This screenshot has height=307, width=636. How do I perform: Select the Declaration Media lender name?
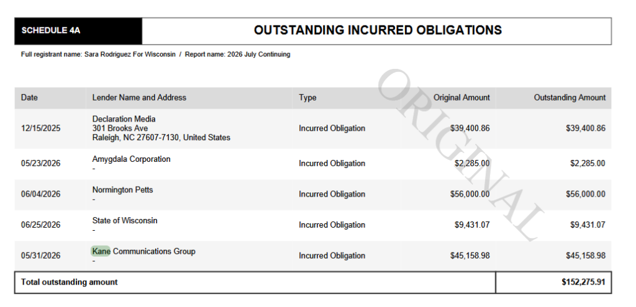coord(124,119)
